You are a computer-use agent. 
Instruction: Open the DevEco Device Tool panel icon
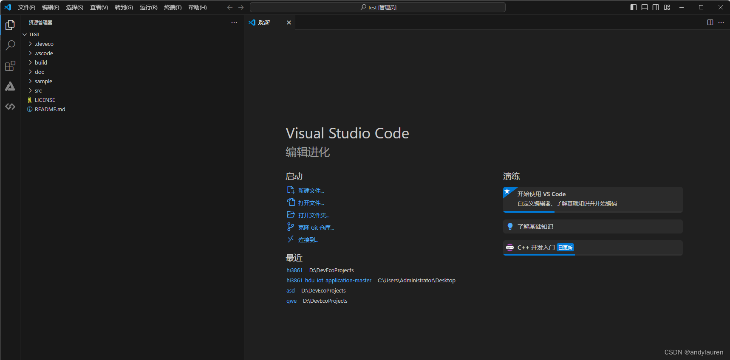point(10,86)
